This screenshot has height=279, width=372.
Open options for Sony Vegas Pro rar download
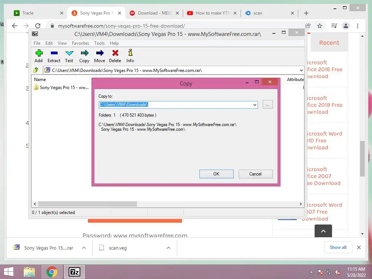(84, 248)
